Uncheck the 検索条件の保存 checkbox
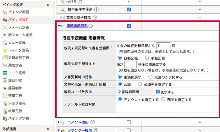Screen dimensions: 220x132 (x=129, y=9)
